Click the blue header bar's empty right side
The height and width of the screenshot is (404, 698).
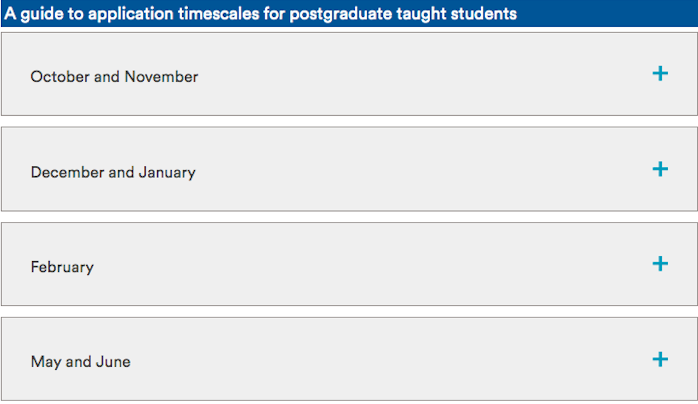tap(606, 14)
